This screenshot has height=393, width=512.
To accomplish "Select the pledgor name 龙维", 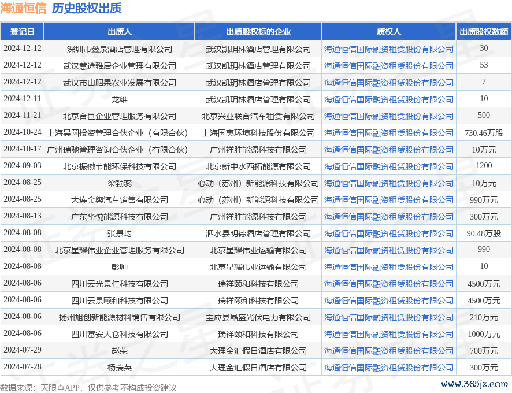I will (120, 99).
